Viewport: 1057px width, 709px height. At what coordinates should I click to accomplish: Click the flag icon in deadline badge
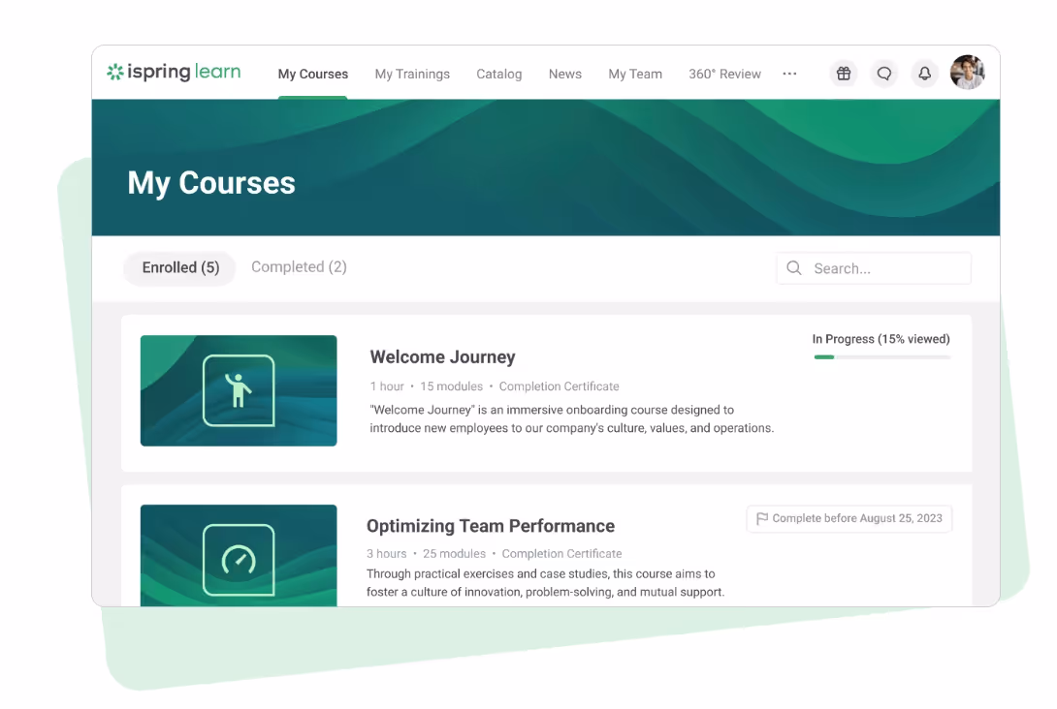coord(762,518)
